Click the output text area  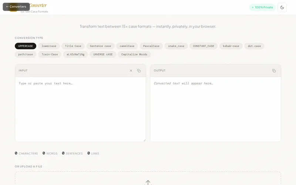216,109
